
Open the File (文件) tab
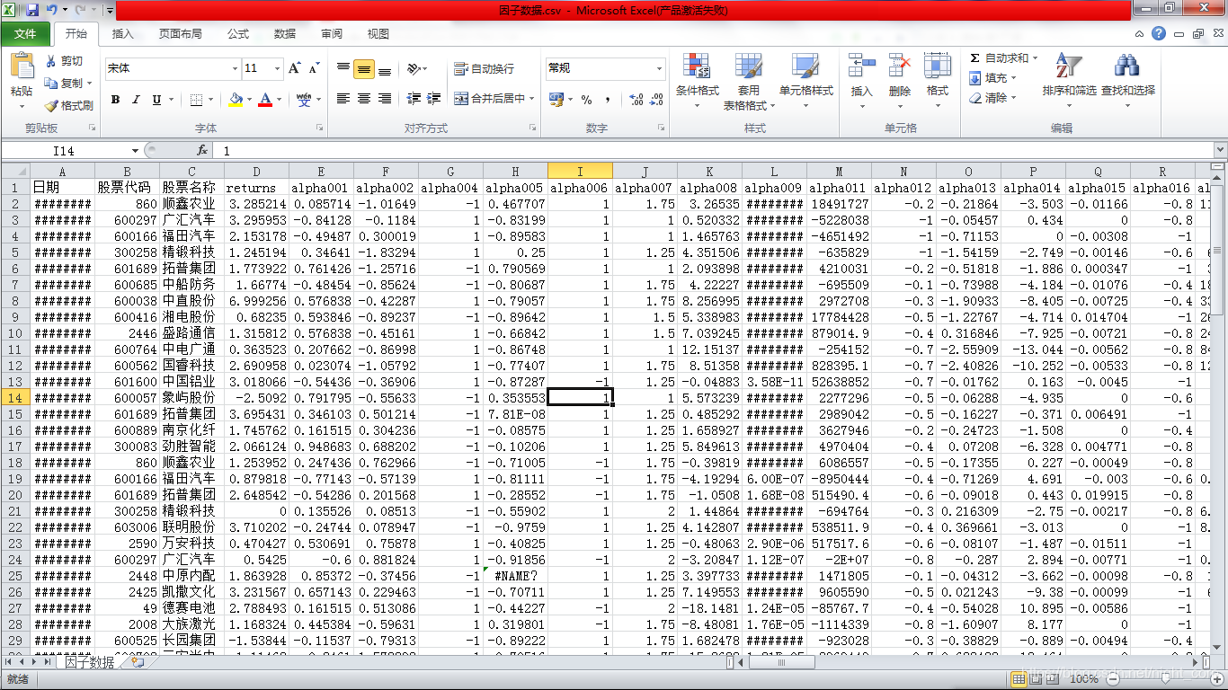[x=25, y=33]
